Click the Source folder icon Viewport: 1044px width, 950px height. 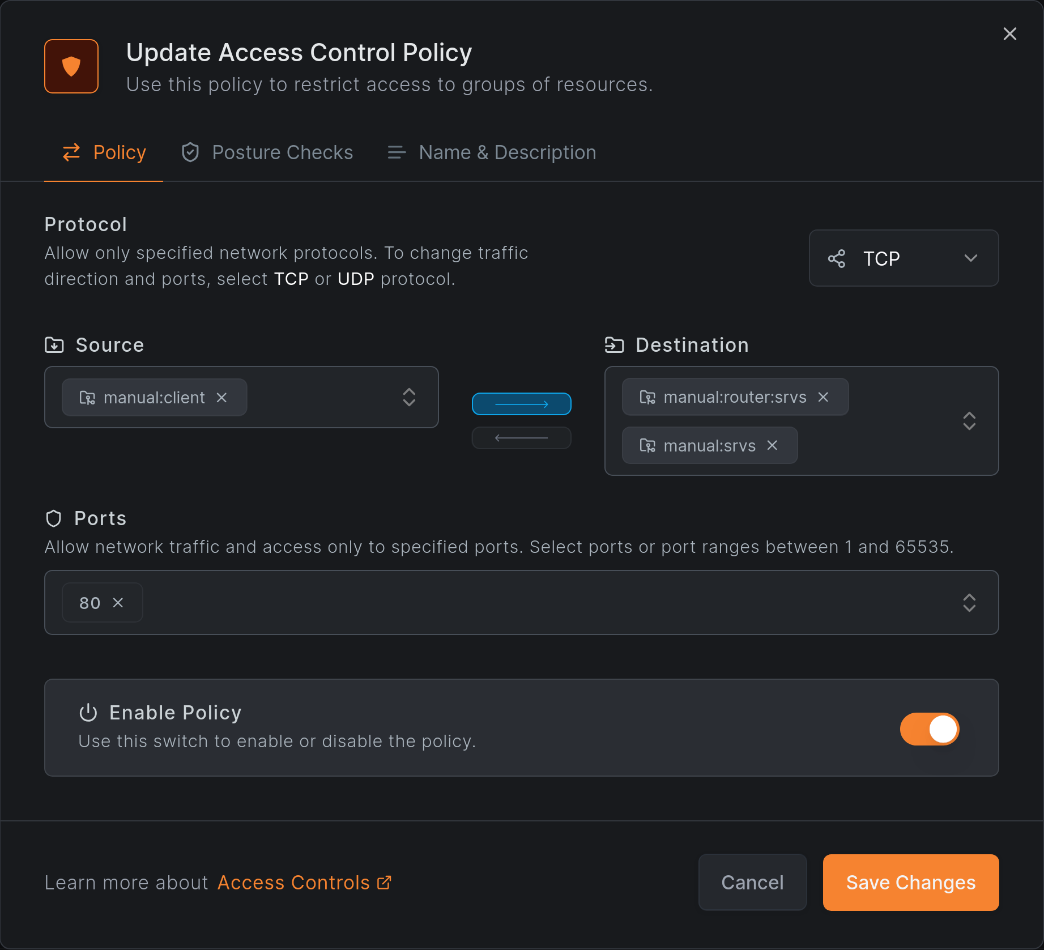(54, 345)
